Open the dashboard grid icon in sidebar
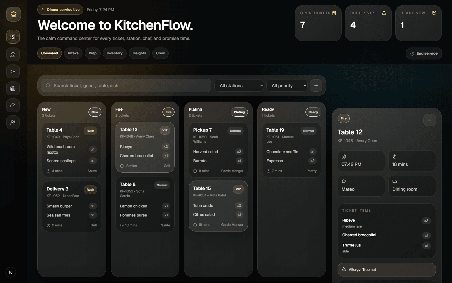This screenshot has width=452, height=283. (13, 37)
